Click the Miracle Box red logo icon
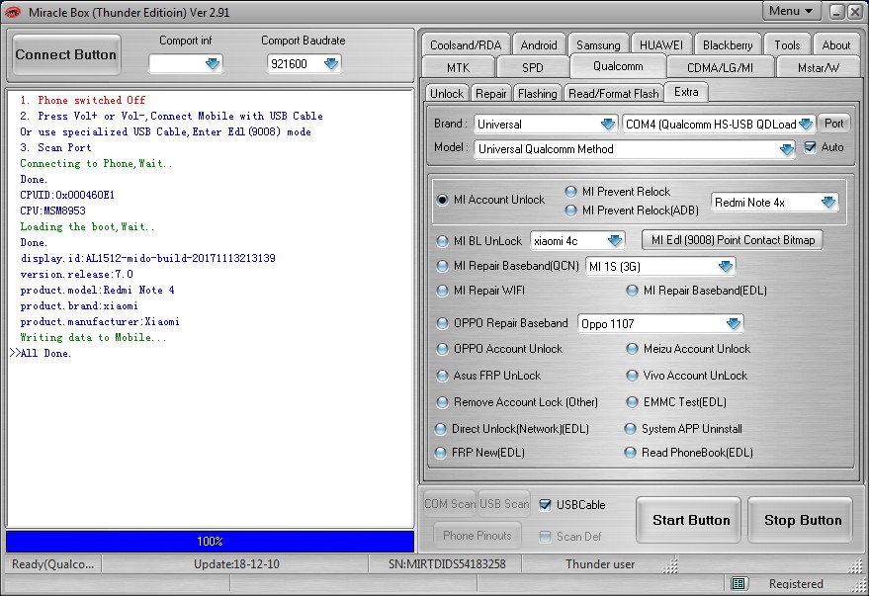Image resolution: width=869 pixels, height=596 pixels. [12, 12]
